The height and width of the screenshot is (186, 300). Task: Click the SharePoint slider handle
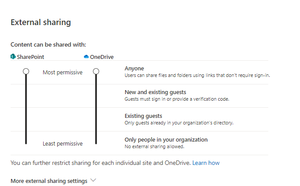coord(26,71)
